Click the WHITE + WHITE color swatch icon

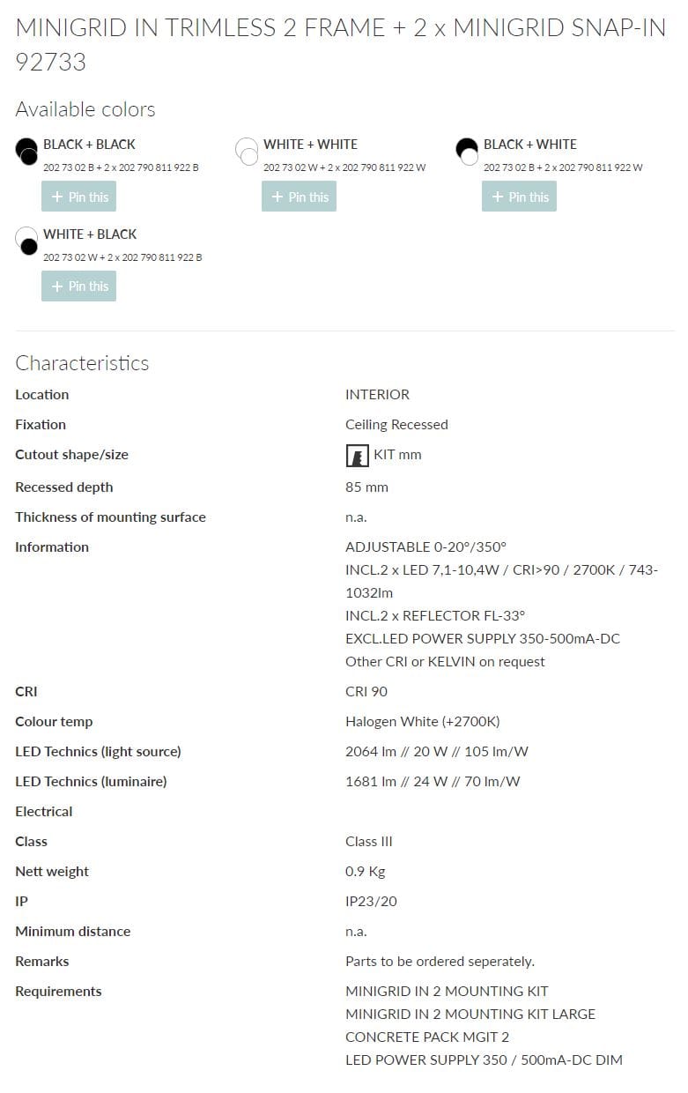pyautogui.click(x=247, y=152)
